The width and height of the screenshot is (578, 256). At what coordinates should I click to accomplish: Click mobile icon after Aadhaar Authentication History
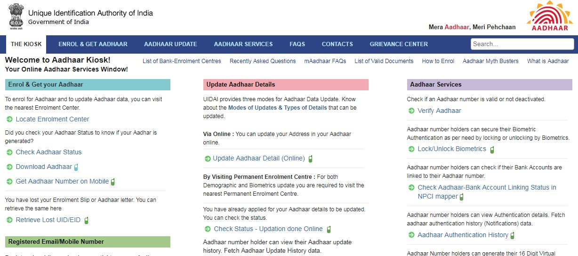[512, 235]
